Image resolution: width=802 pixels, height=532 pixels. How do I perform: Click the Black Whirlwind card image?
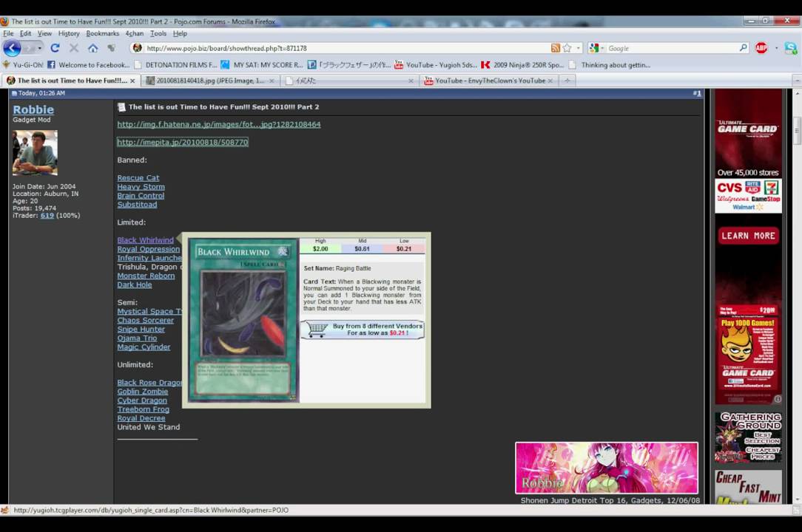[243, 320]
